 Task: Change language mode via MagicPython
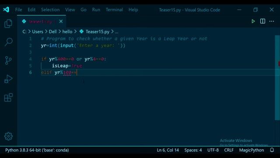pyautogui.click(x=252, y=150)
